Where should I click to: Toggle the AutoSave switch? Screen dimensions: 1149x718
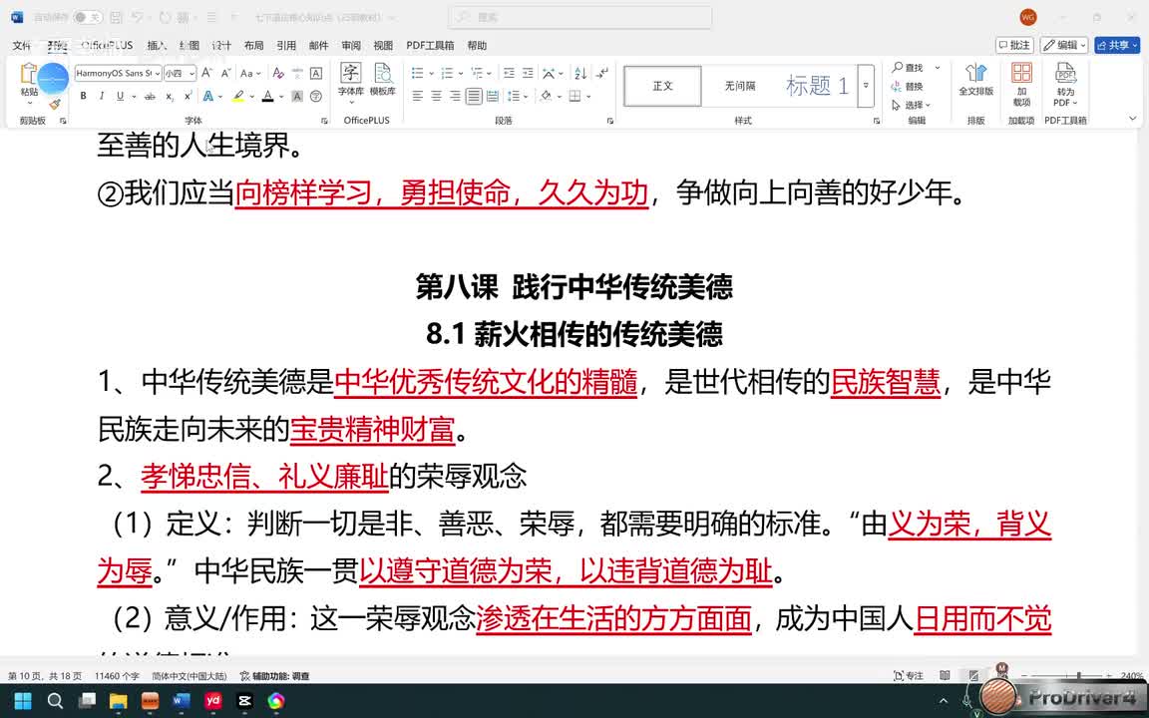coord(88,17)
